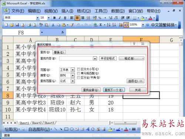This screenshot has height=139, width=185.
Task: Open the font size 18 dropdown
Action: (x=48, y=18)
